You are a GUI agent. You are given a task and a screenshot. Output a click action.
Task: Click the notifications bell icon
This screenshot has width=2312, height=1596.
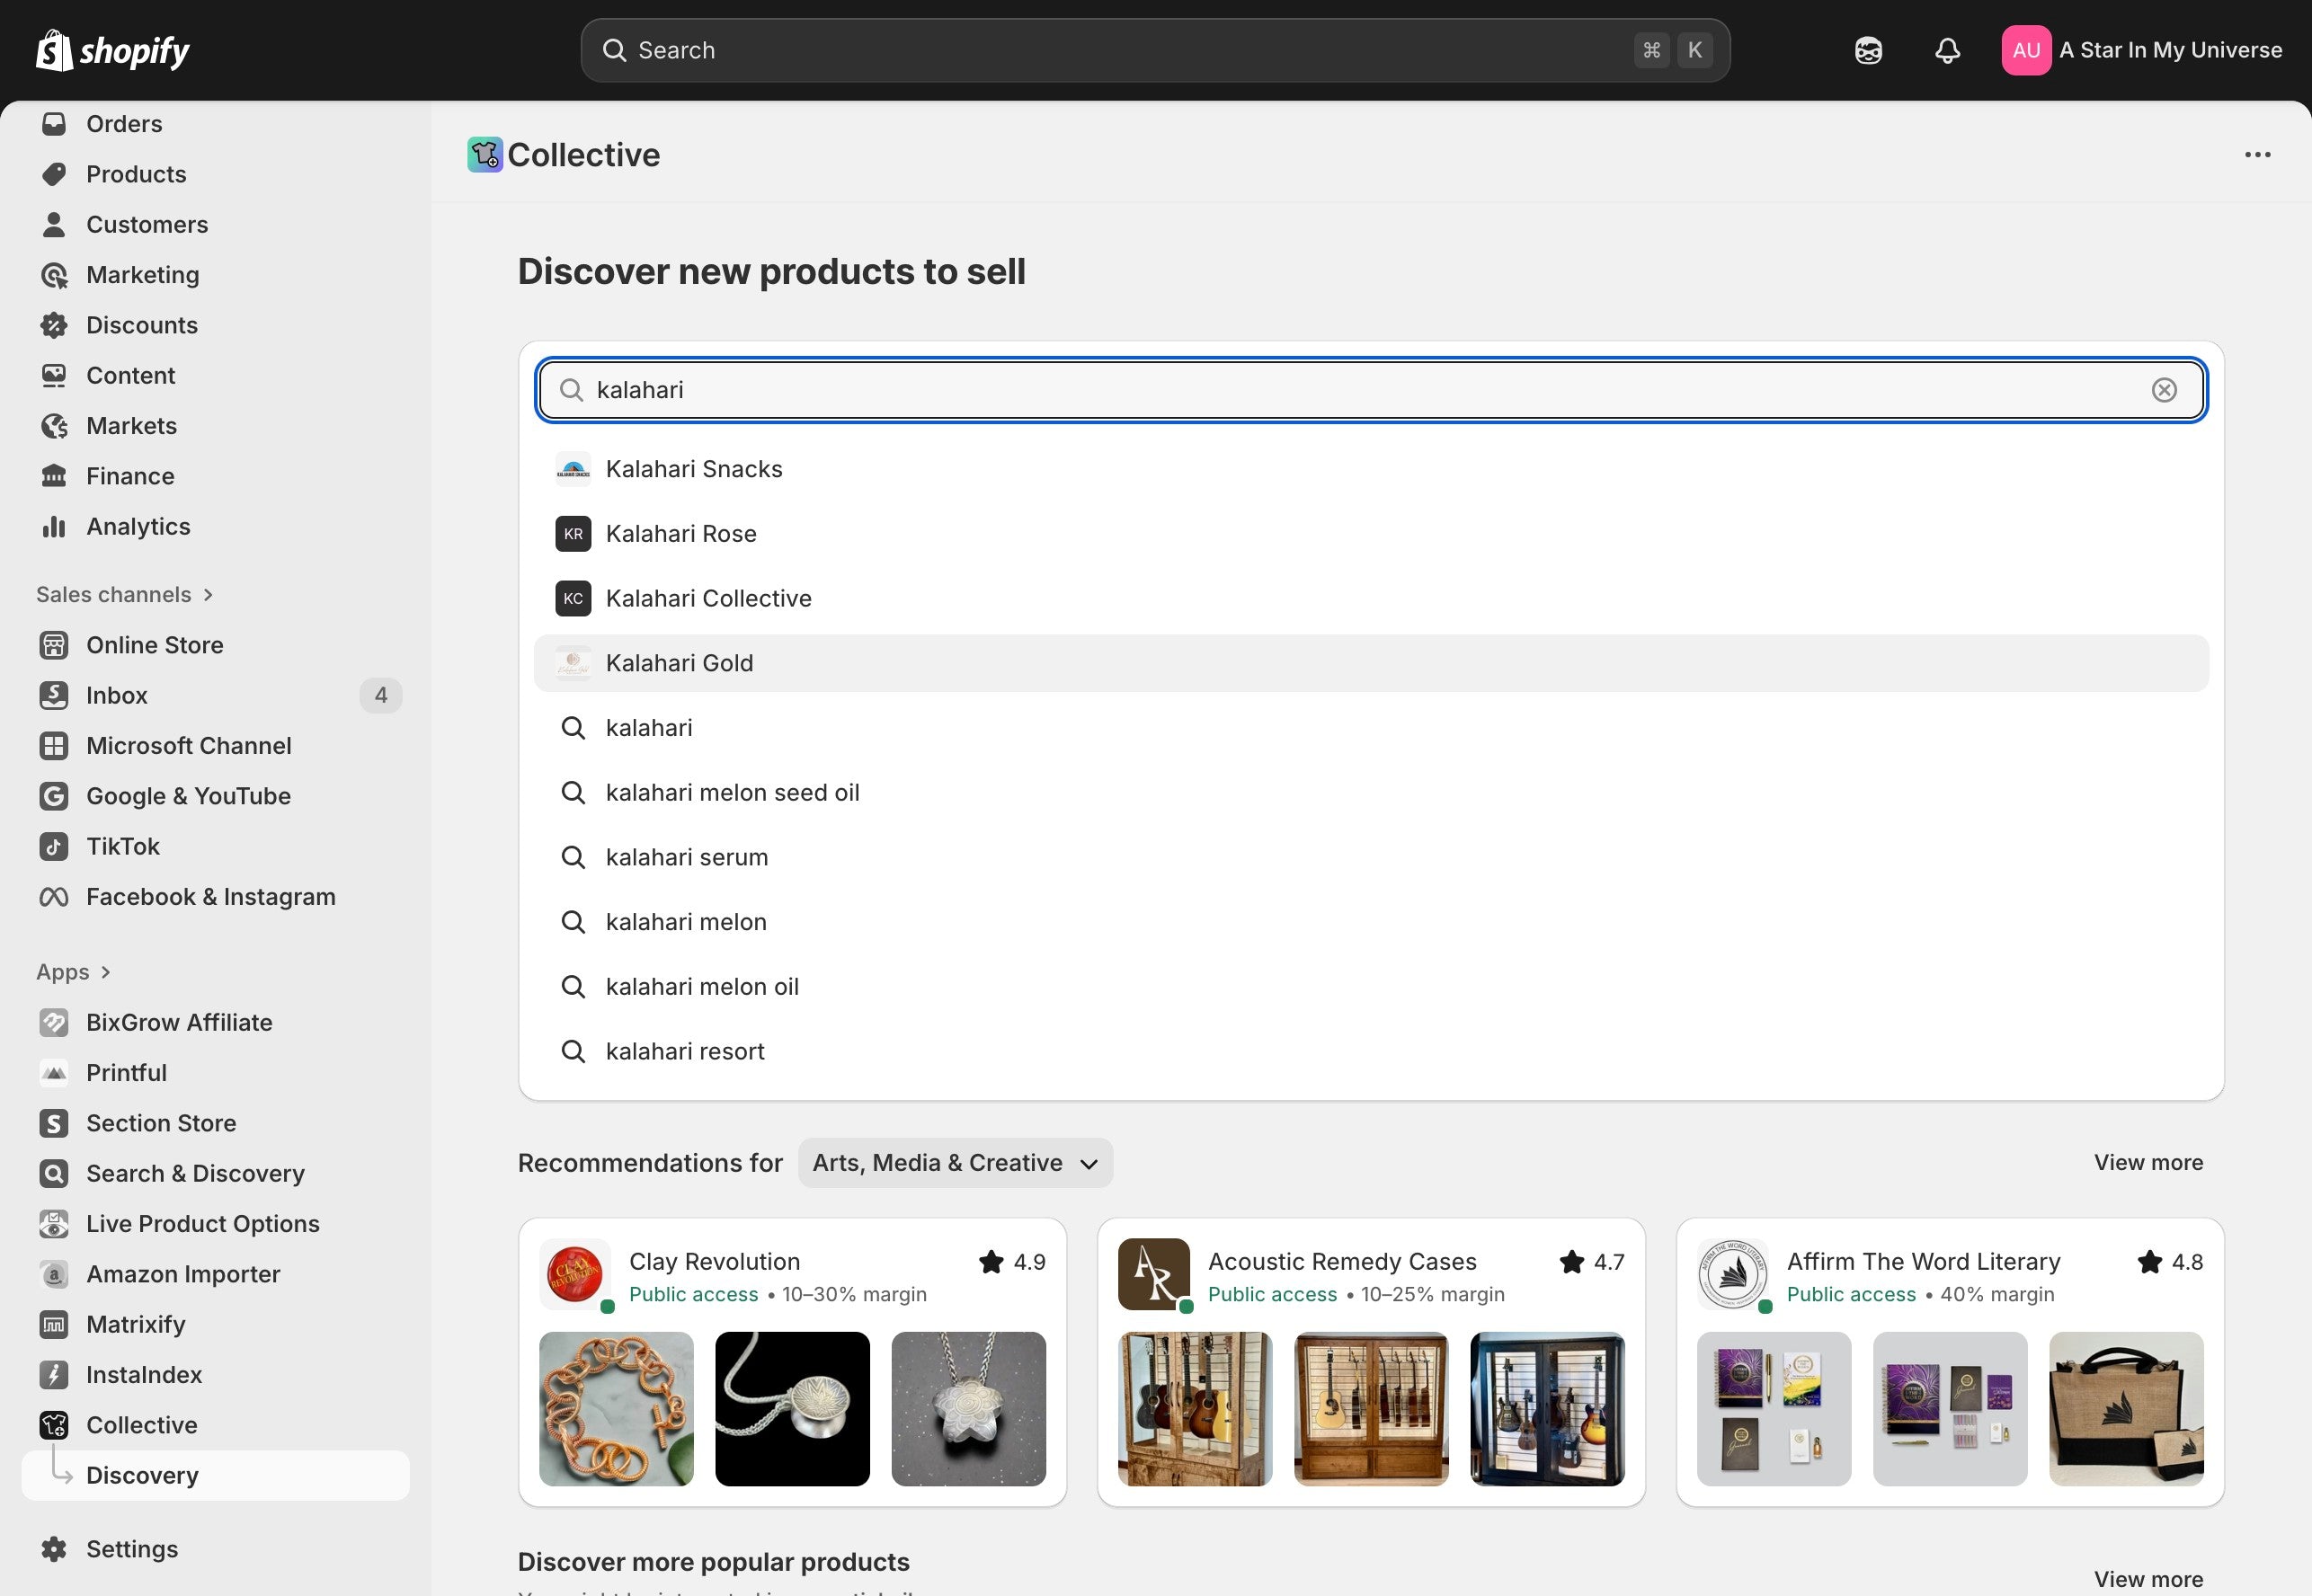pos(1946,50)
